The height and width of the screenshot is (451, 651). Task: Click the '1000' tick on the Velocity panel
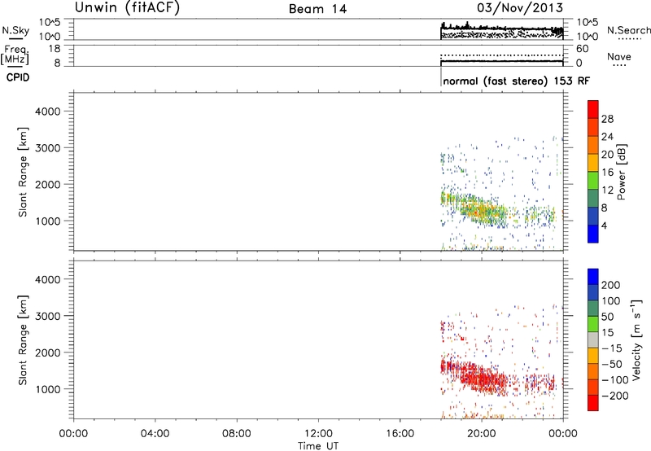coord(48,389)
